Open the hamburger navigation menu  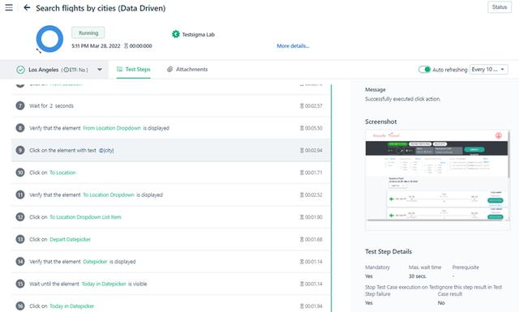pos(9,7)
